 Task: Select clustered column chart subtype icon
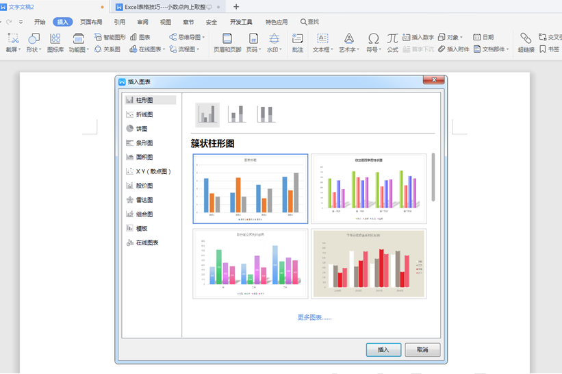[x=207, y=115]
